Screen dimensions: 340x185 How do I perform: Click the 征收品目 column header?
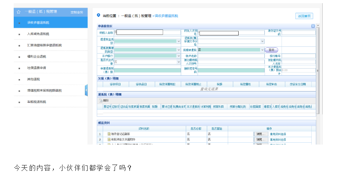[141, 84]
